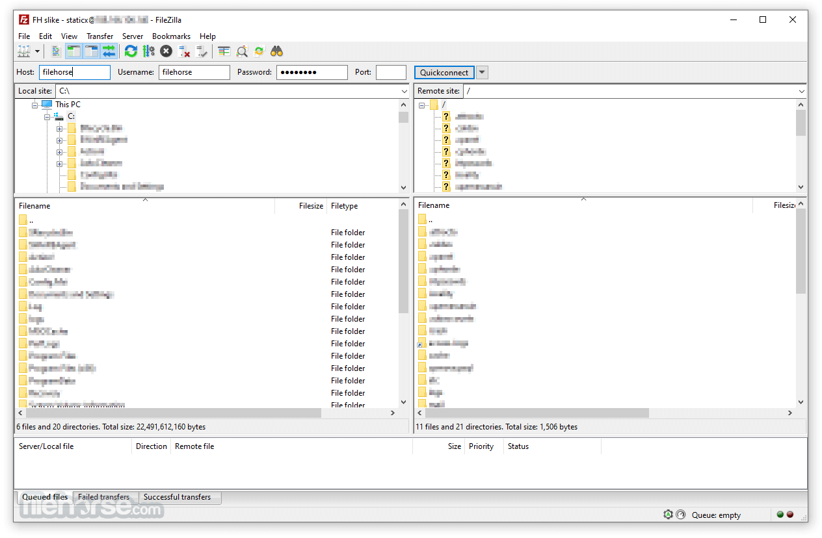Open the Site Manager icon
This screenshot has width=822, height=538.
pyautogui.click(x=24, y=51)
